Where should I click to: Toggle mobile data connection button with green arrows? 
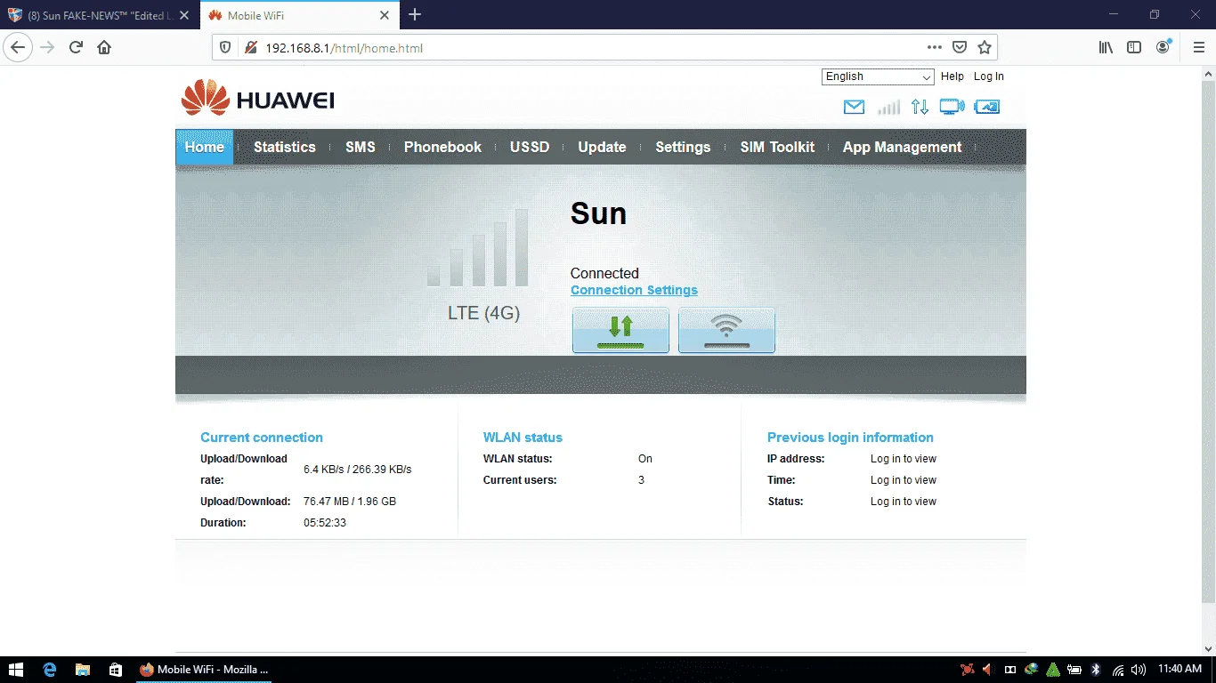620,331
